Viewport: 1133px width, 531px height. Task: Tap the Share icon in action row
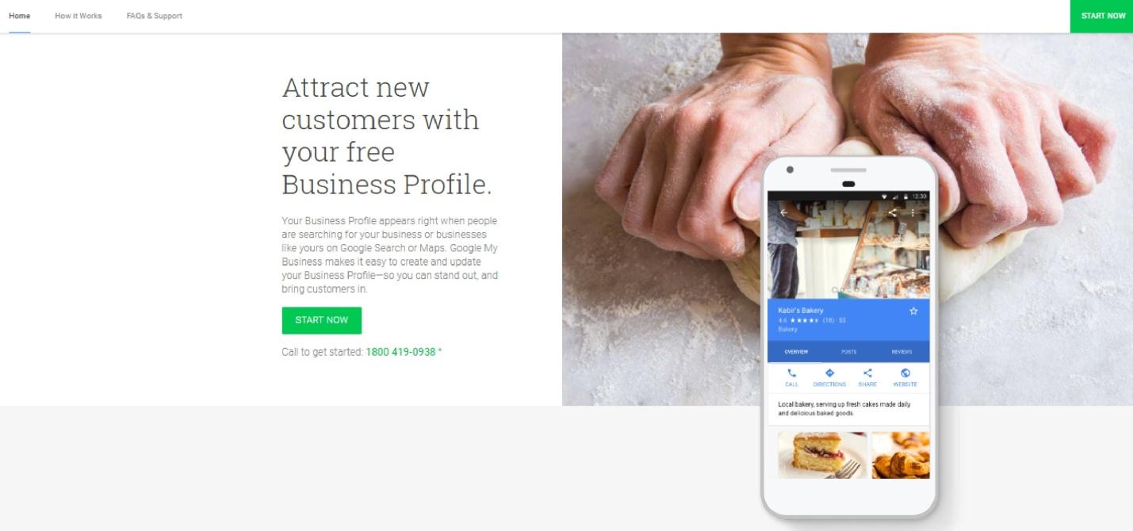[867, 373]
